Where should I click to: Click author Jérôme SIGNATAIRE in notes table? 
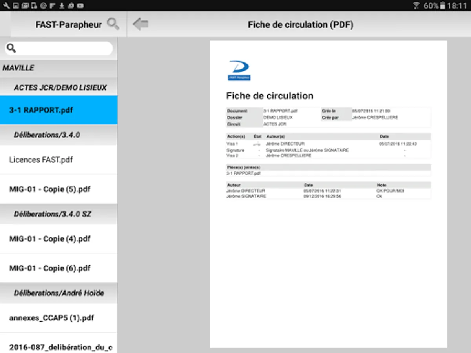(x=246, y=196)
